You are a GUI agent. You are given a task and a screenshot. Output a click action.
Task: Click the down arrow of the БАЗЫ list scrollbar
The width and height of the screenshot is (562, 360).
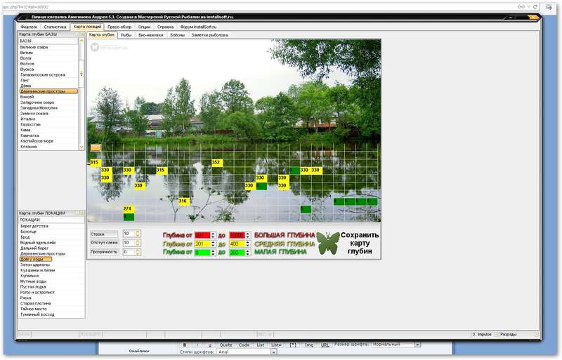click(x=81, y=147)
